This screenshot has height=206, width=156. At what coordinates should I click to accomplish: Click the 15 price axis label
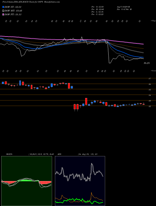(149, 90)
